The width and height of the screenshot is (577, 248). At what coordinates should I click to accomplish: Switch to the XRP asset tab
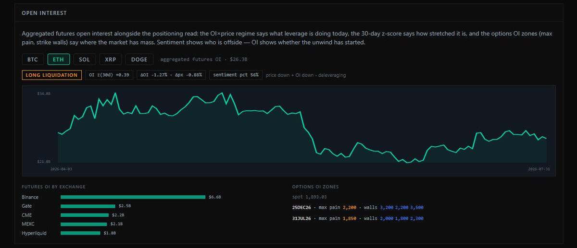tap(111, 59)
